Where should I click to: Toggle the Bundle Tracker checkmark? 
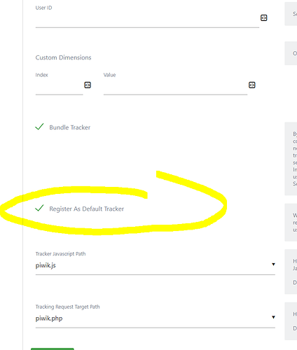click(x=39, y=127)
